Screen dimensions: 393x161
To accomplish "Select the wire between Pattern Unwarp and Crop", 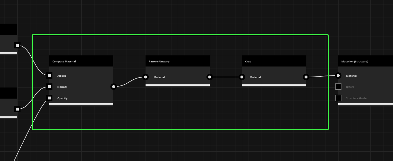I will (x=225, y=77).
